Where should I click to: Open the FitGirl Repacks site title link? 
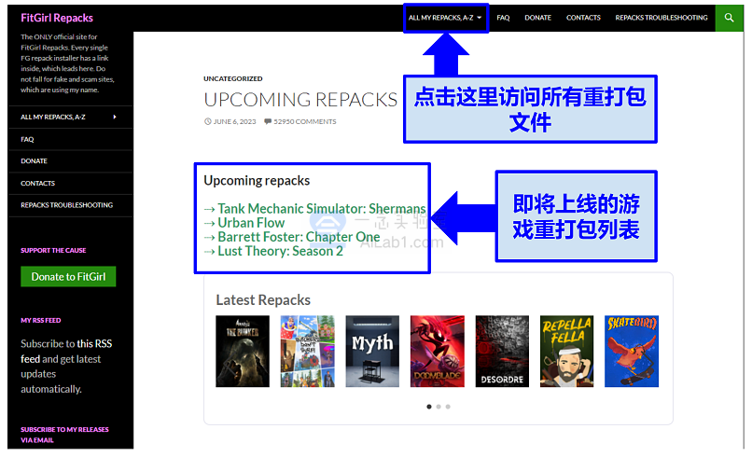[x=57, y=18]
